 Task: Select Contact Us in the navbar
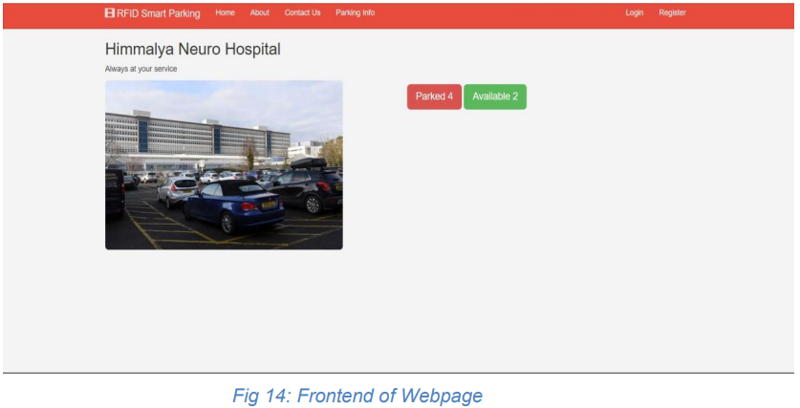click(x=303, y=12)
